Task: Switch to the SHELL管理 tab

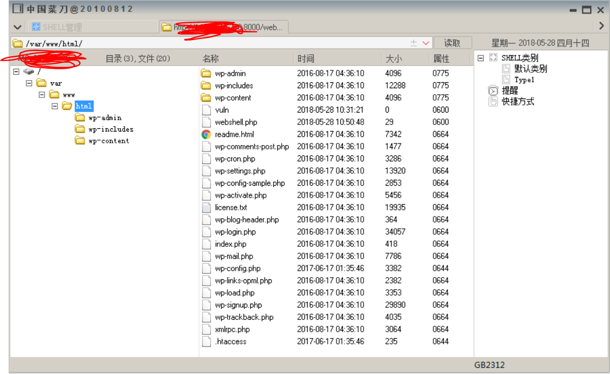Action: [x=93, y=27]
